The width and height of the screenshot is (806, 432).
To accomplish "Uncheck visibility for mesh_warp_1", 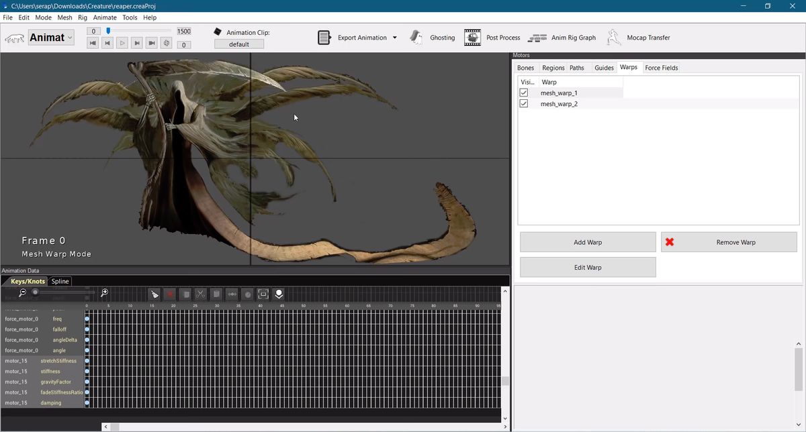I will pos(524,93).
